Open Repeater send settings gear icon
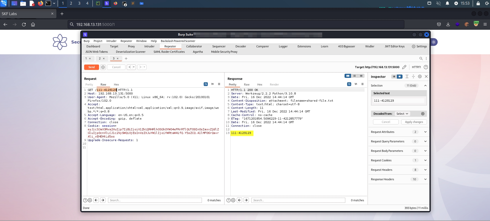The width and height of the screenshot is (490, 221). (103, 67)
